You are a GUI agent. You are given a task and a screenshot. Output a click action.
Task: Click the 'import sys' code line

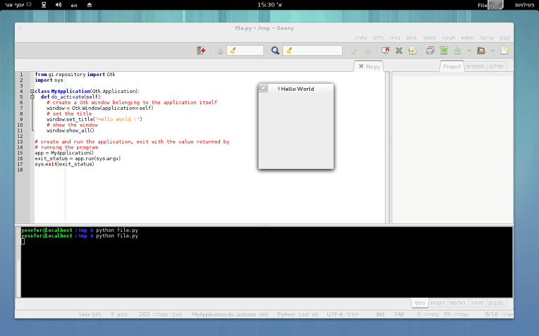coord(49,80)
